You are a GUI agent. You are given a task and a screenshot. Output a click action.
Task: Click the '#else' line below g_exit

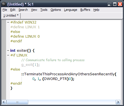tap(15, 69)
